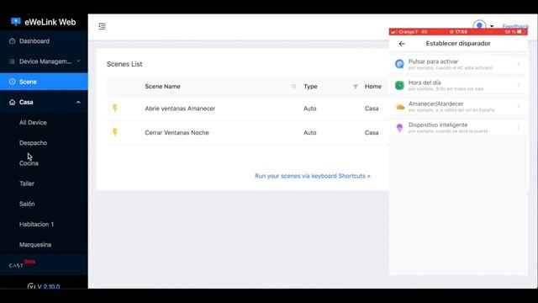The height and width of the screenshot is (303, 538).
Task: Click the eWeLink Web logo icon
Action: coord(16,22)
